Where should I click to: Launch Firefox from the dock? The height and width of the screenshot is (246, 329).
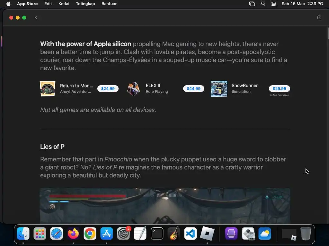[73, 234]
